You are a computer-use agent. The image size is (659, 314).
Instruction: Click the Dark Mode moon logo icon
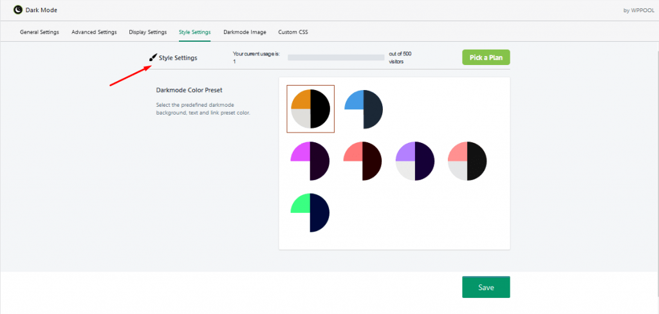point(18,10)
